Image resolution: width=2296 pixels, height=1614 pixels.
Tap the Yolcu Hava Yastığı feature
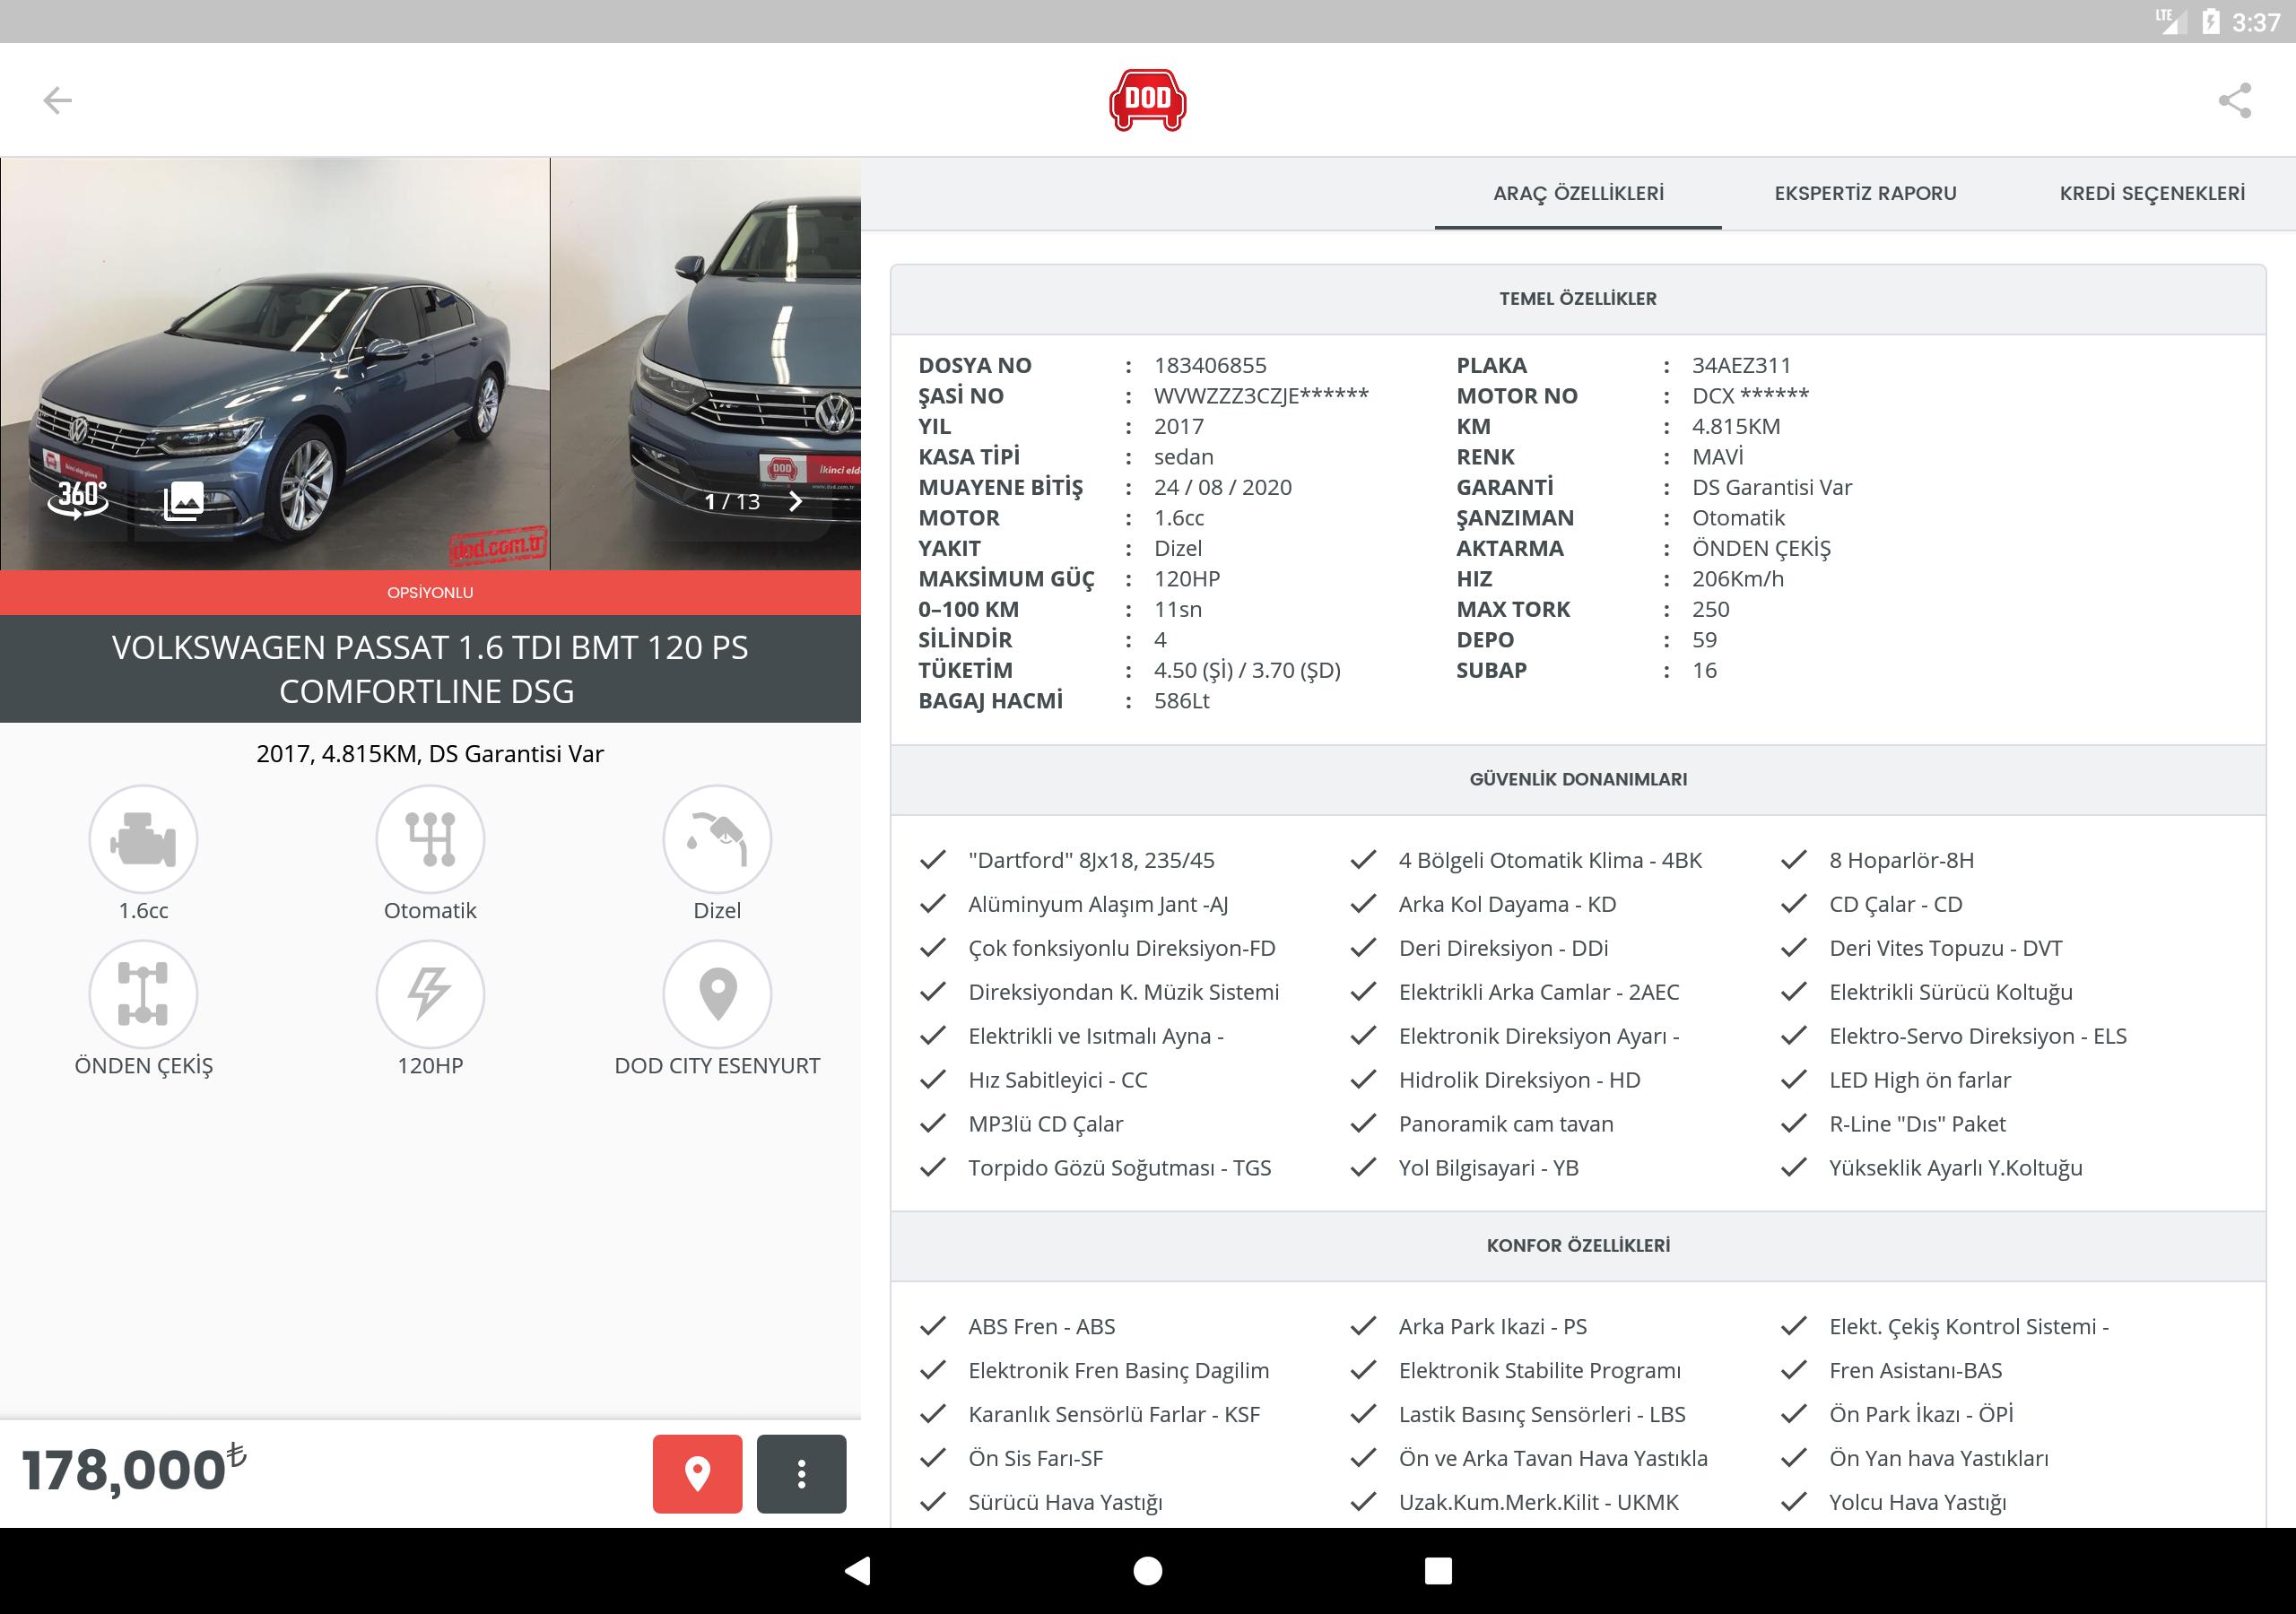pos(1917,1502)
